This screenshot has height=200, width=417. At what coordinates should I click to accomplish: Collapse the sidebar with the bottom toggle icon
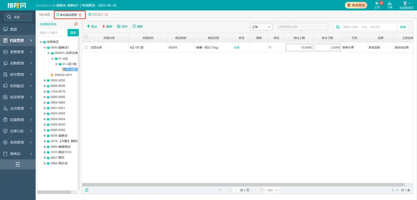[x=18, y=164]
